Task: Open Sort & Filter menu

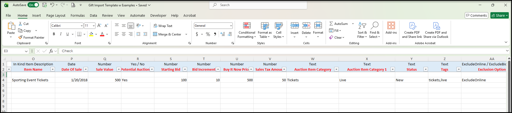Action: coord(362,30)
